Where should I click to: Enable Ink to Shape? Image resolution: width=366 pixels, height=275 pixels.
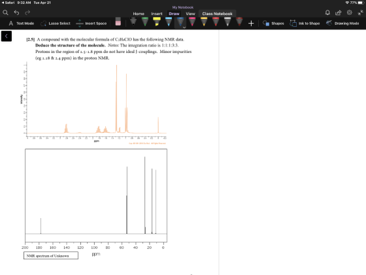305,24
